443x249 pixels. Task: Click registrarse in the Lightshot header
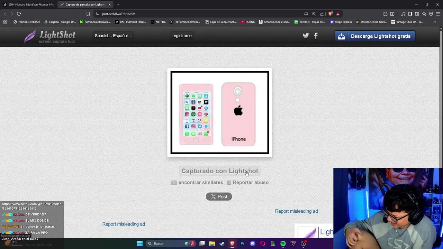tap(182, 36)
